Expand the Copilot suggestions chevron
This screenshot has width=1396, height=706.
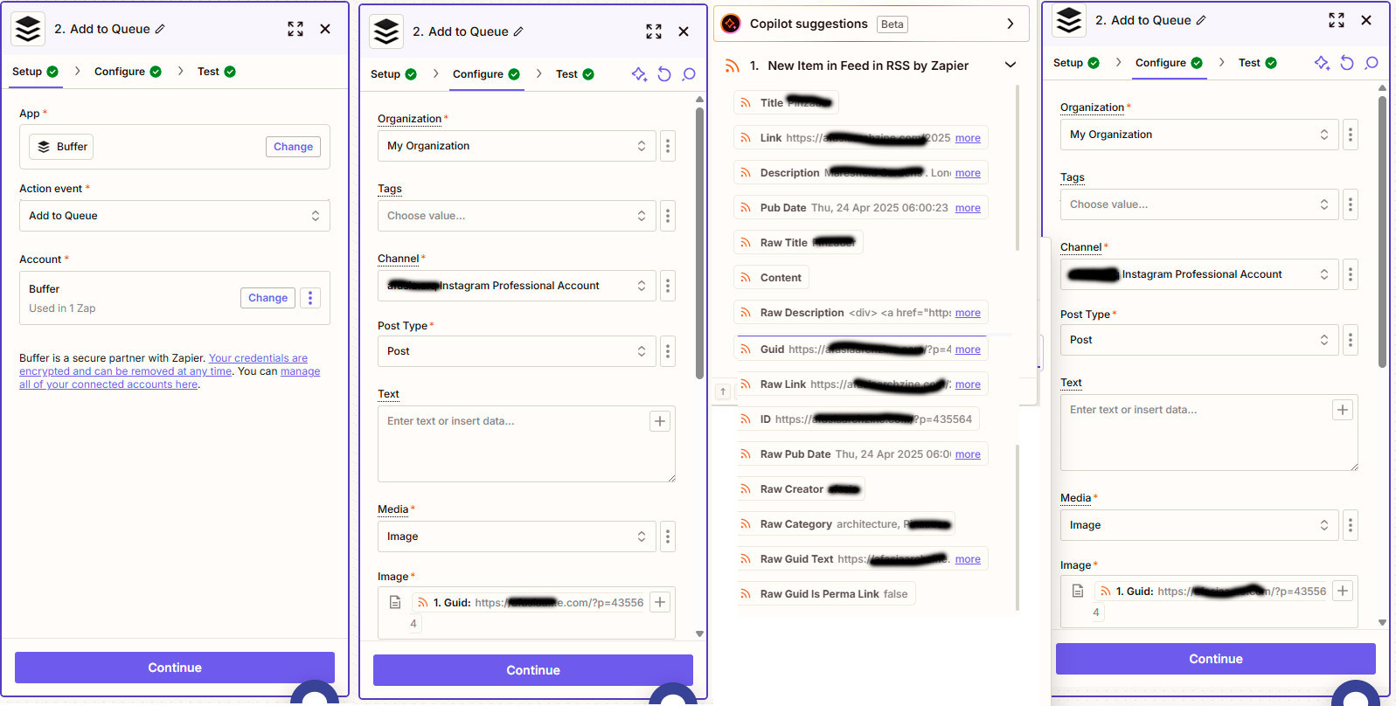(x=1011, y=24)
